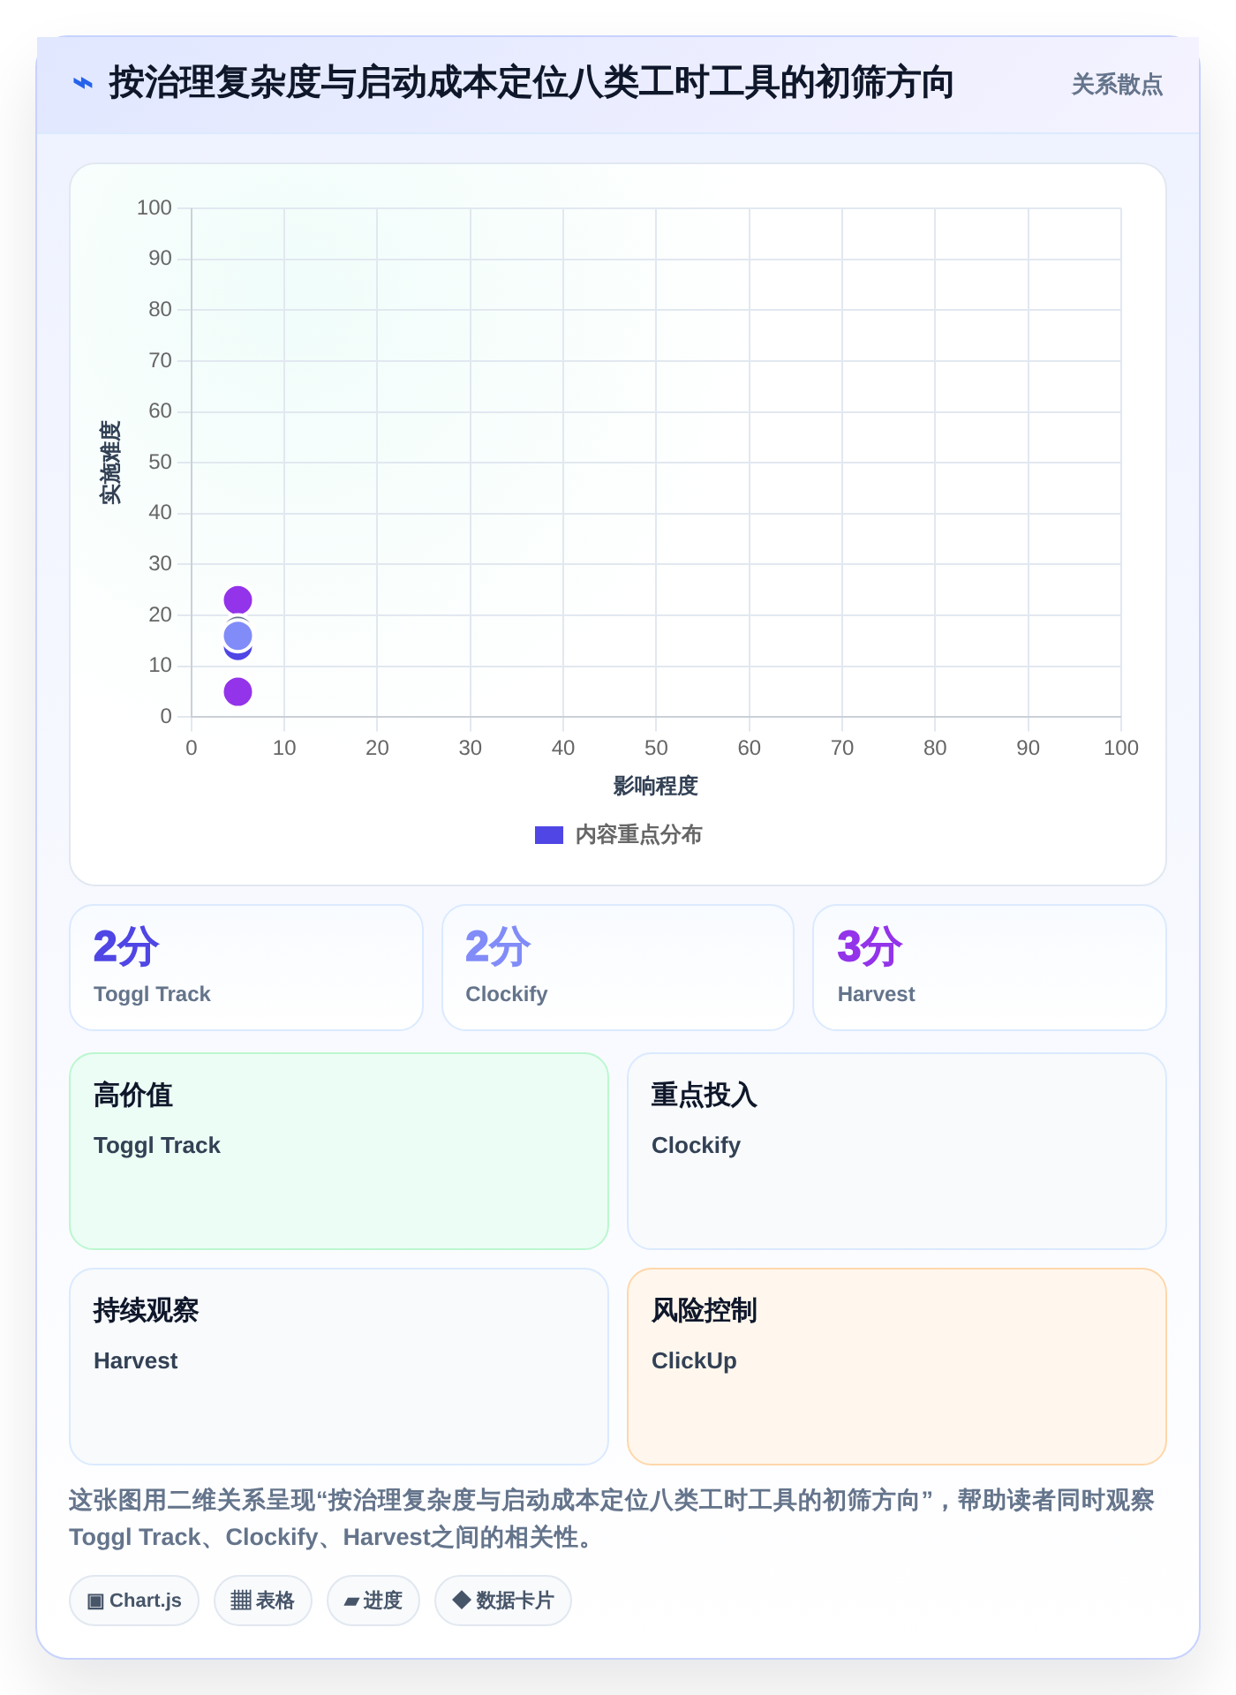Toggle the 内容重点分布 legend color box
The height and width of the screenshot is (1695, 1236).
point(549,835)
